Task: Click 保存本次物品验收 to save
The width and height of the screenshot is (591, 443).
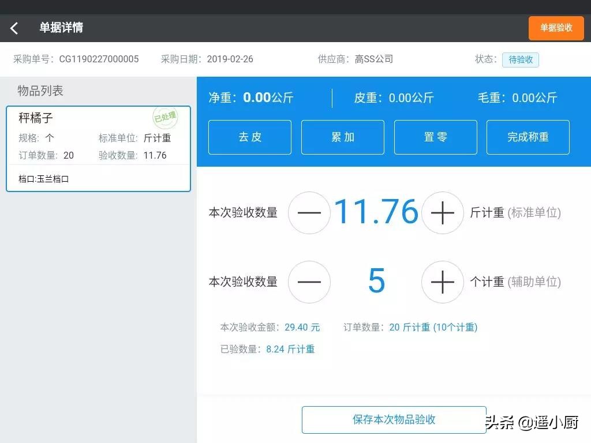Action: point(394,420)
